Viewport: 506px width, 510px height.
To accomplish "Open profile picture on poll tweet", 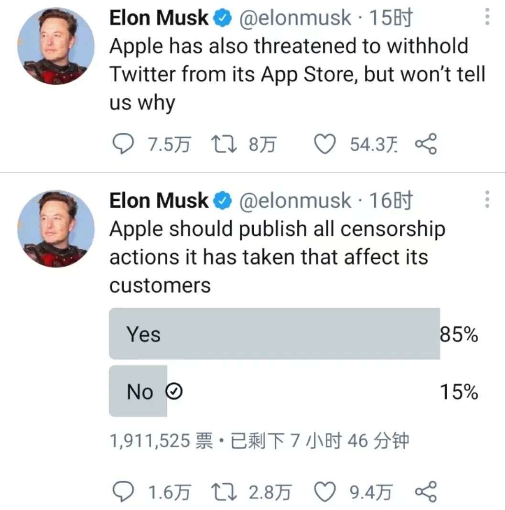I will [55, 228].
